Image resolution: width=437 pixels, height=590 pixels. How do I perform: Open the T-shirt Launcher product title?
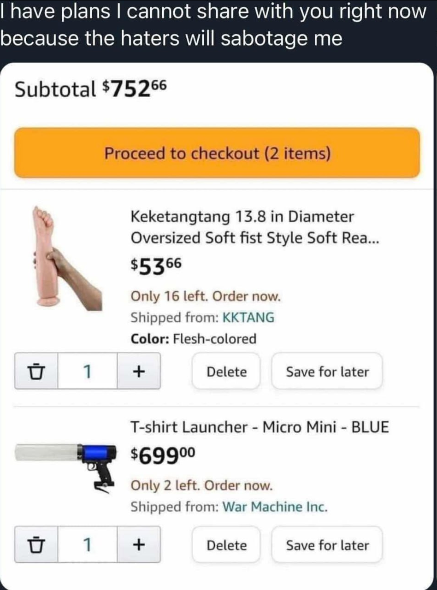click(260, 427)
